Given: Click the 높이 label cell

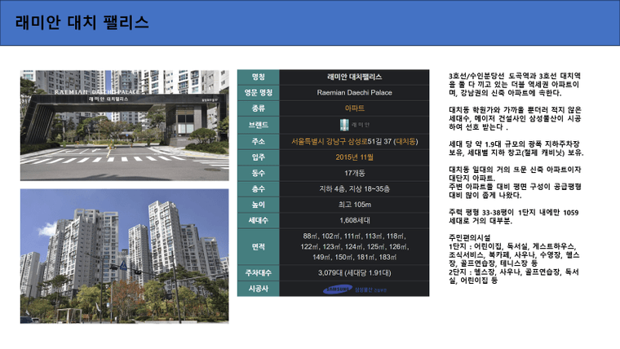Looking at the screenshot, I should coord(259,205).
